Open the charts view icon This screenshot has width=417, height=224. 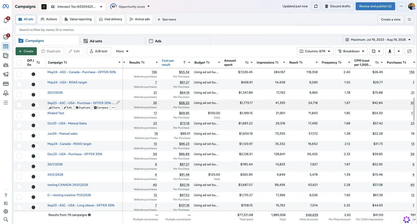point(409,51)
